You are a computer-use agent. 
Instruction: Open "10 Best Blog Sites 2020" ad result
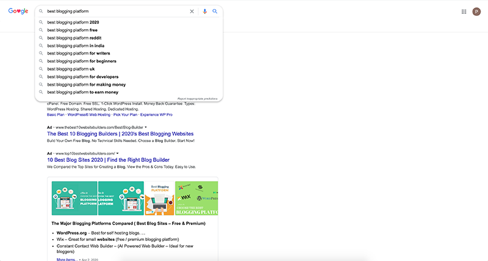109,160
